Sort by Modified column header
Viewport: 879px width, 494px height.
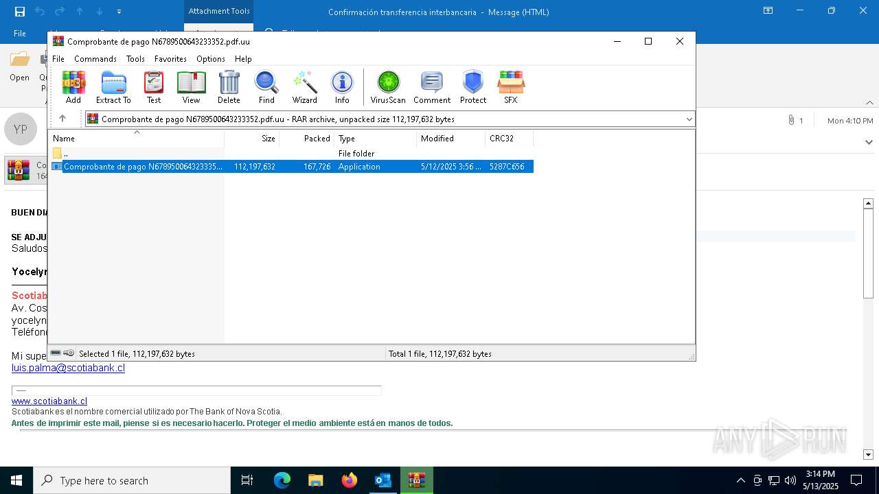tap(451, 138)
